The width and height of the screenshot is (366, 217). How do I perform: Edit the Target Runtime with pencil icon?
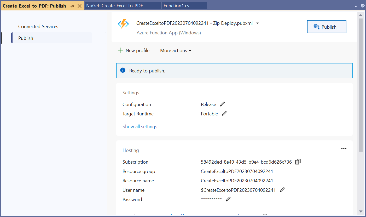[x=224, y=114]
